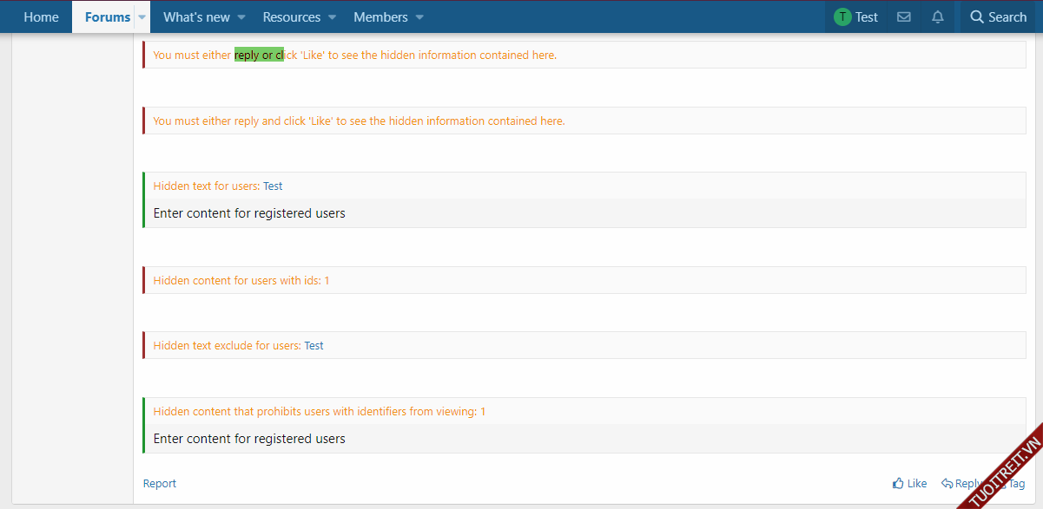Open the inbox envelope icon
1043x509 pixels.
[903, 17]
